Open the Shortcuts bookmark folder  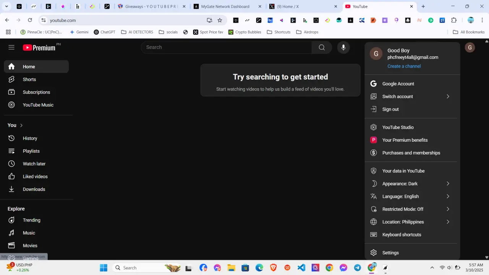279,32
